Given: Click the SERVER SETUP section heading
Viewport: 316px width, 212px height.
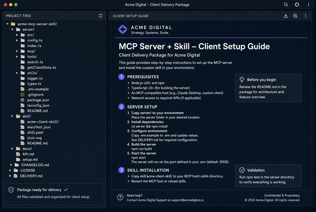Looking at the screenshot, I should click(142, 107).
